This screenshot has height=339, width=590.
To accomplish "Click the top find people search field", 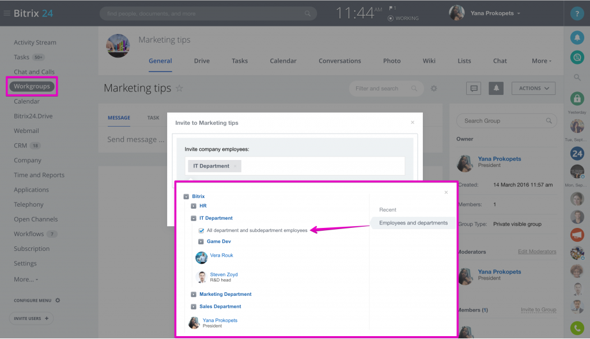I will 208,14.
